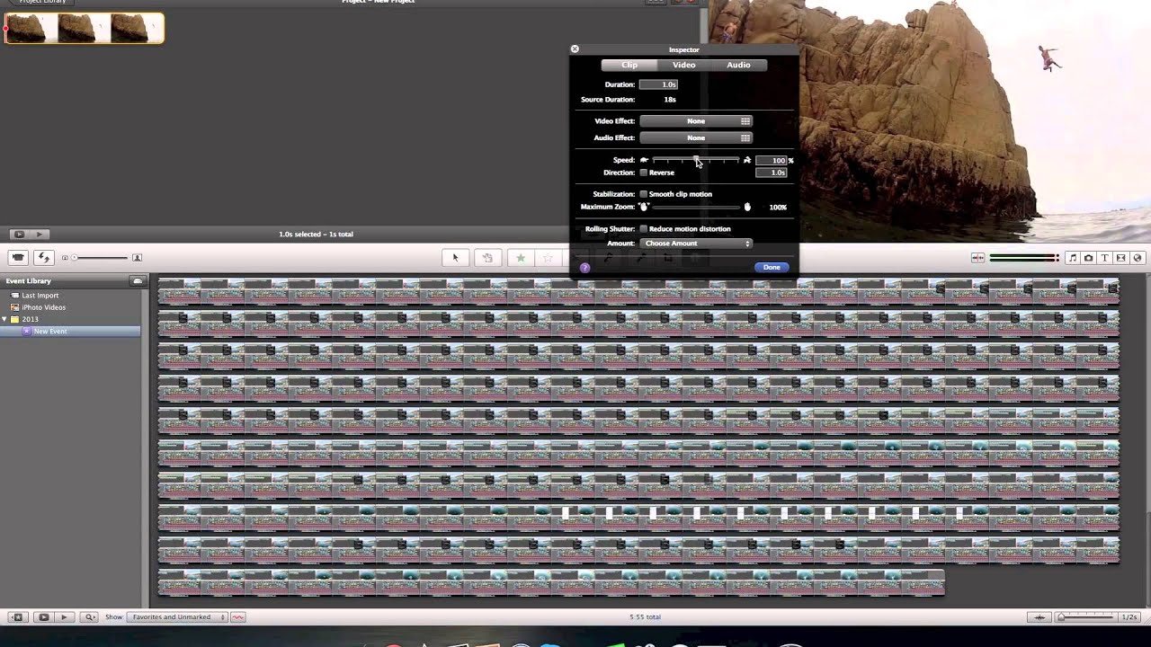Select the cliff clip thumbnail in project
Image resolution: width=1151 pixels, height=647 pixels.
(85, 28)
